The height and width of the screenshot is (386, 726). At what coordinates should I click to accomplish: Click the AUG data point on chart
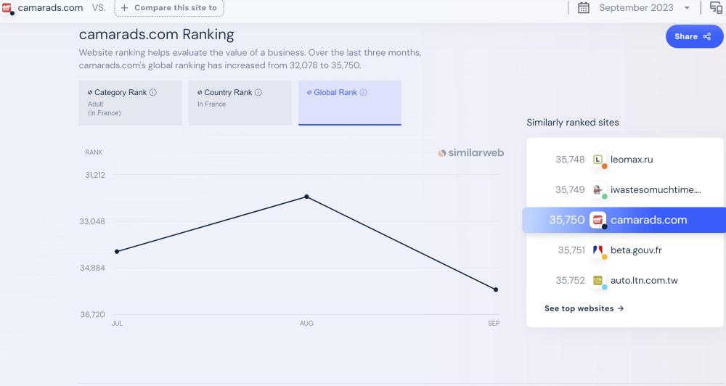pos(306,197)
